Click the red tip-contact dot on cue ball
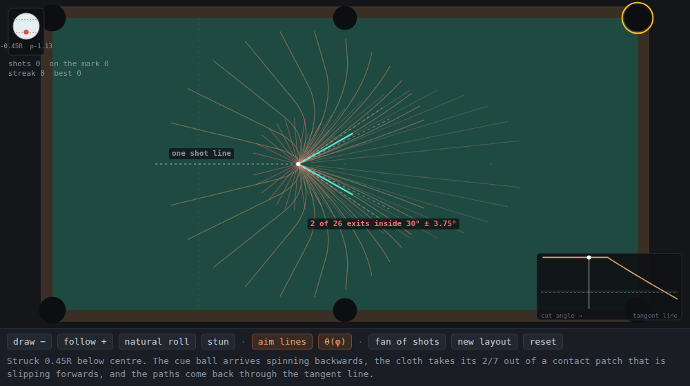The height and width of the screenshot is (386, 690). (x=26, y=32)
